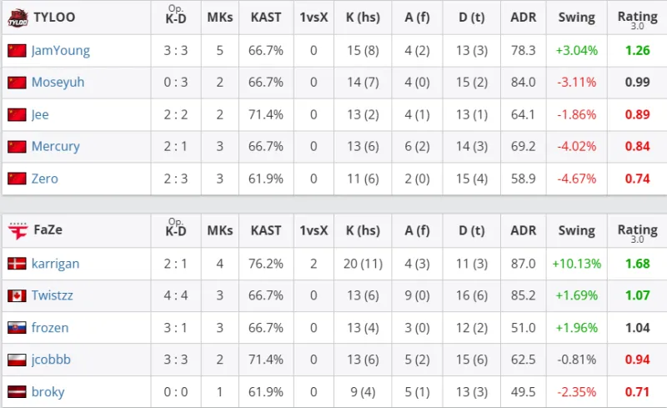Click TYLOO's Op. K-D column header
The width and height of the screenshot is (667, 408).
pos(175,18)
